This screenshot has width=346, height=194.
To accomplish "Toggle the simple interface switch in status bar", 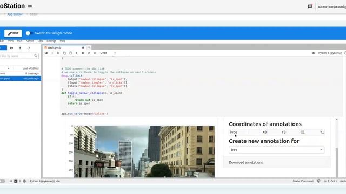I will [2, 181].
